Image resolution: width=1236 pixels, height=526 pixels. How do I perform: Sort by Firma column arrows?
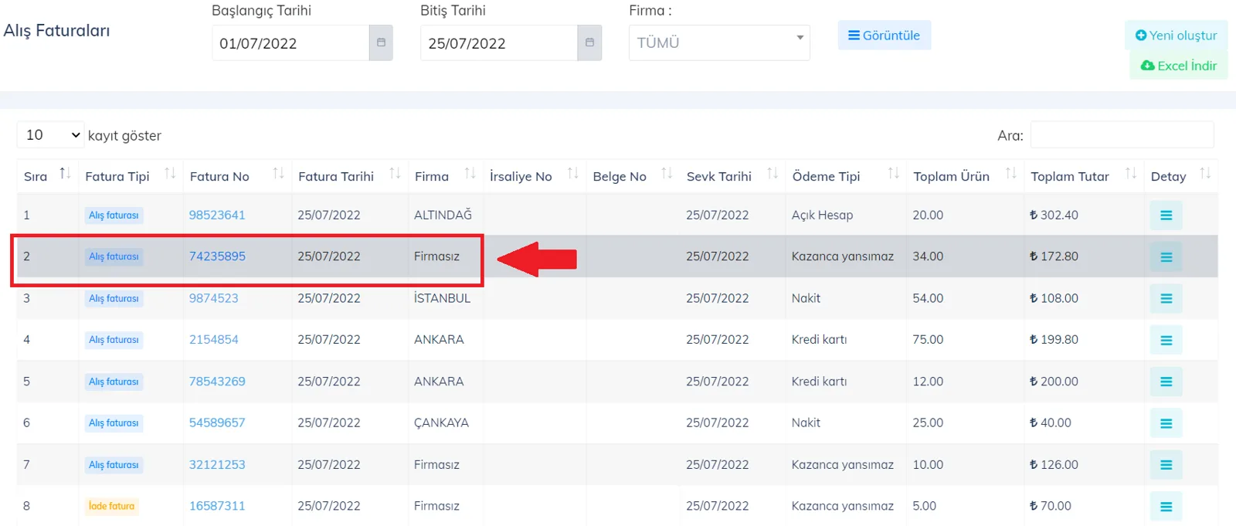pos(470,174)
